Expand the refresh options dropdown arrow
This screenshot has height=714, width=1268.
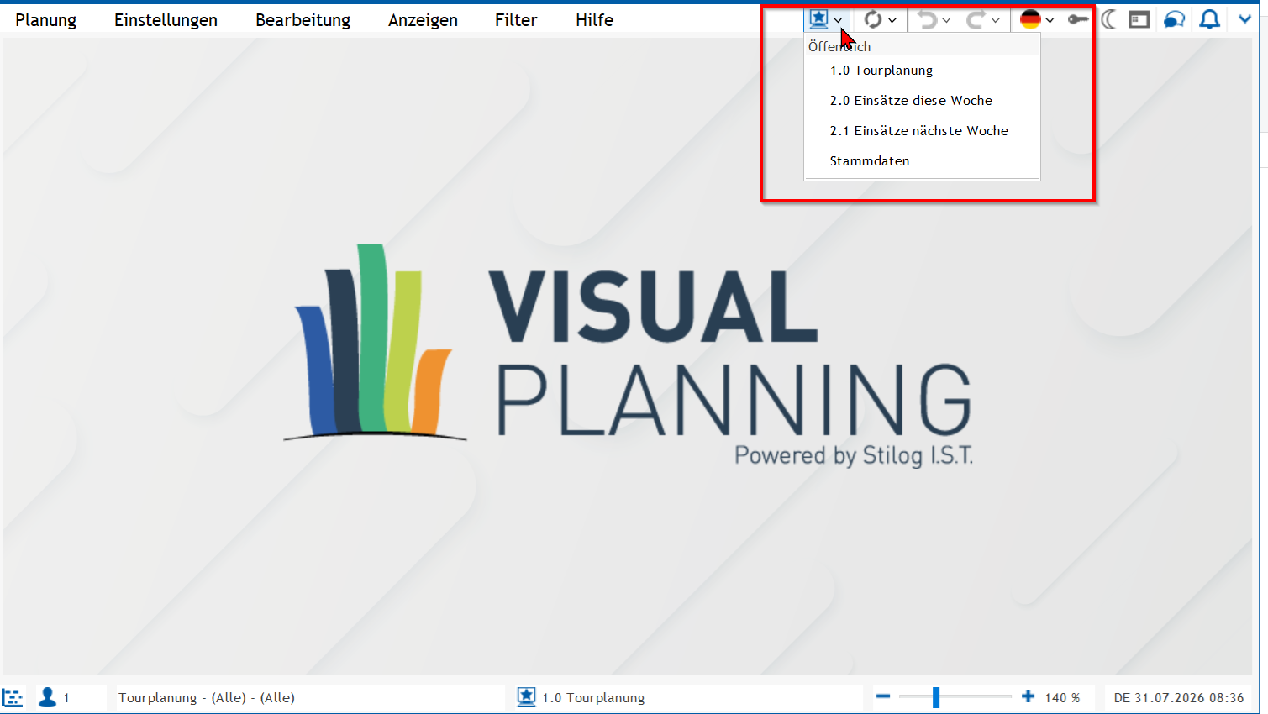pos(892,20)
